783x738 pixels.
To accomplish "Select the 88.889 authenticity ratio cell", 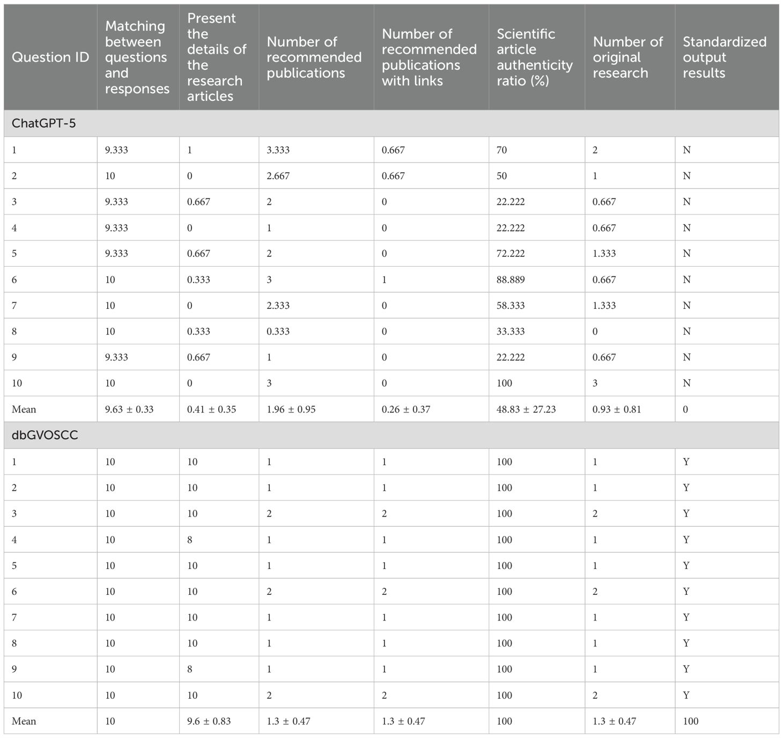I will click(511, 279).
